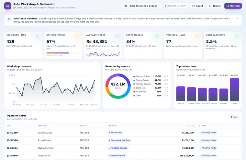The width and height of the screenshot is (246, 160).
Task: Click the Imran technician bar
Action: 191,94
